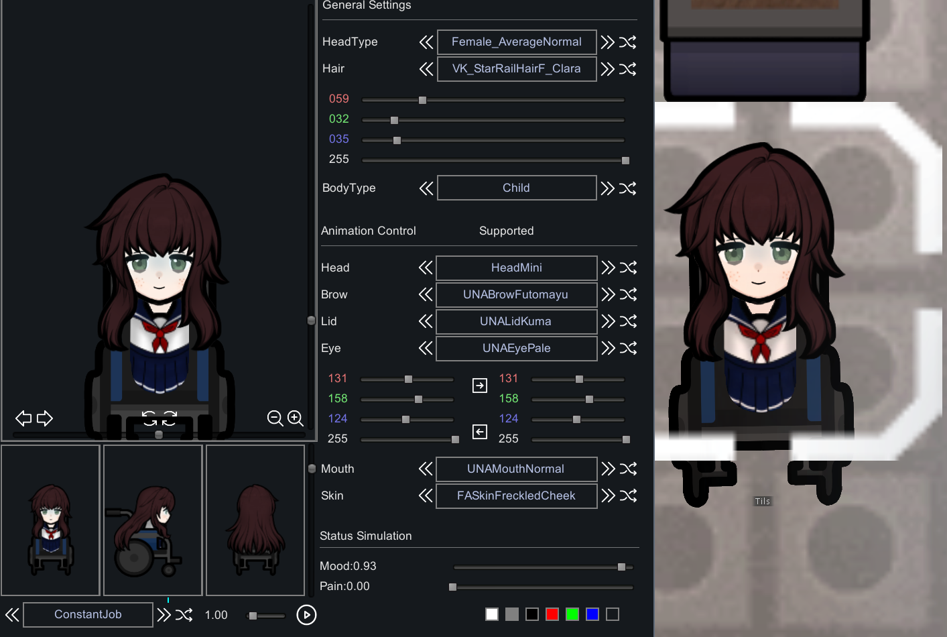Open the UNAEyePale eye selector
947x637 pixels.
click(517, 348)
